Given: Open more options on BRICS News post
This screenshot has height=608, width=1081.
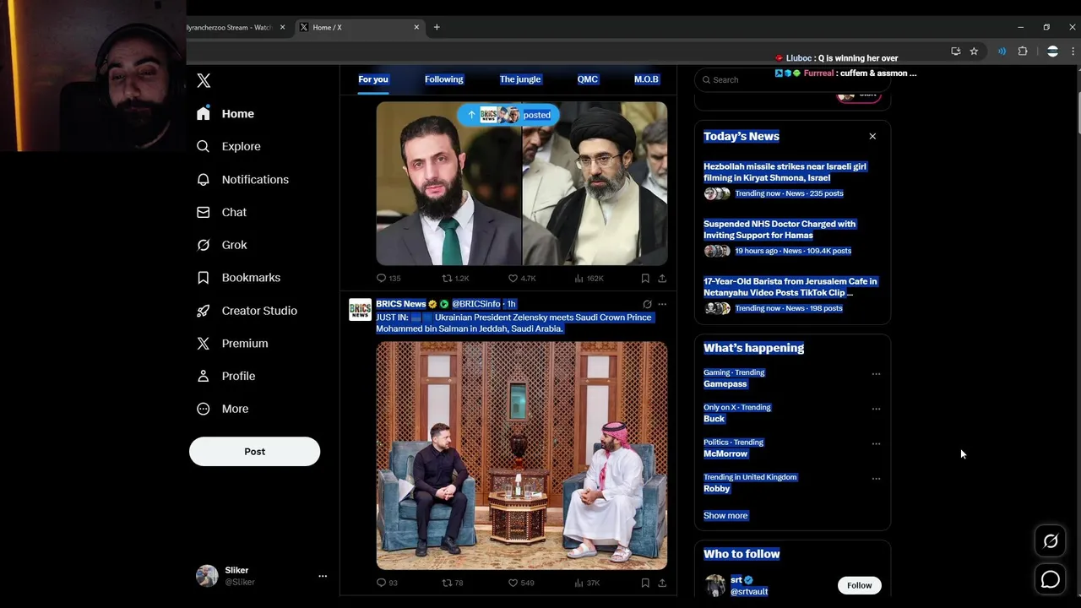Looking at the screenshot, I should (662, 304).
